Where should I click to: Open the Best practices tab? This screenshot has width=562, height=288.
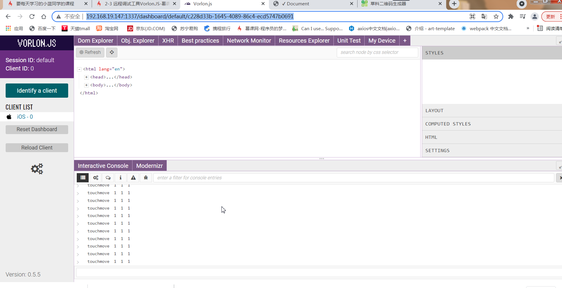(200, 41)
